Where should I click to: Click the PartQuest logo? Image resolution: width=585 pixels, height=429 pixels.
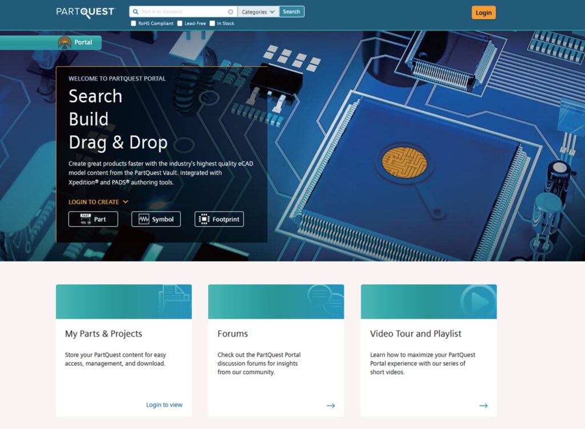pyautogui.click(x=85, y=12)
